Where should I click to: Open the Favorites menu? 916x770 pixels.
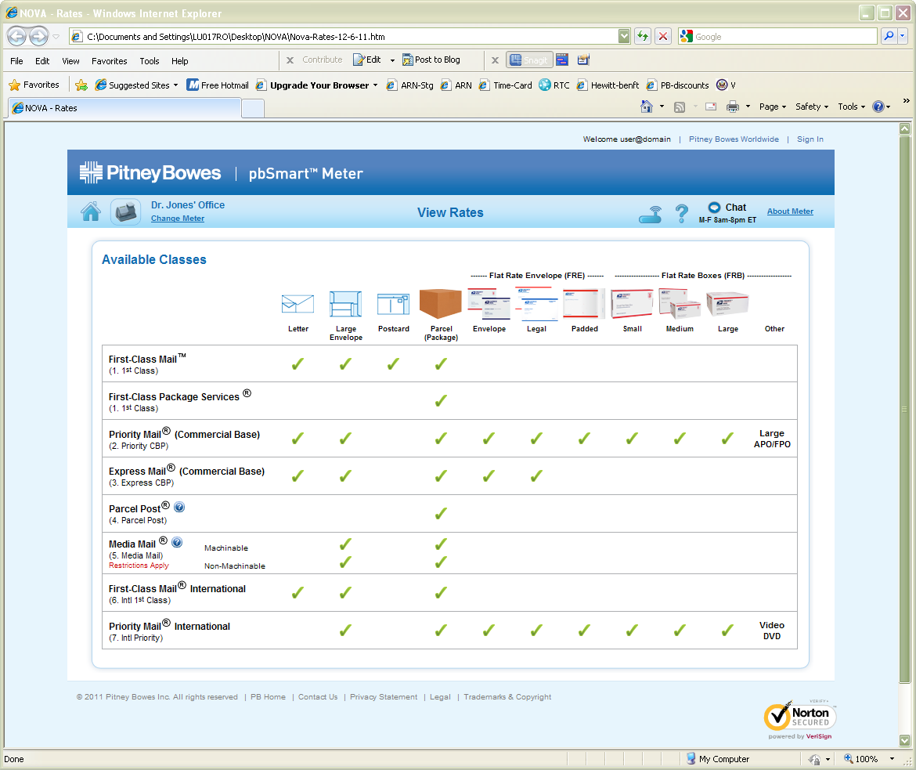click(x=110, y=61)
